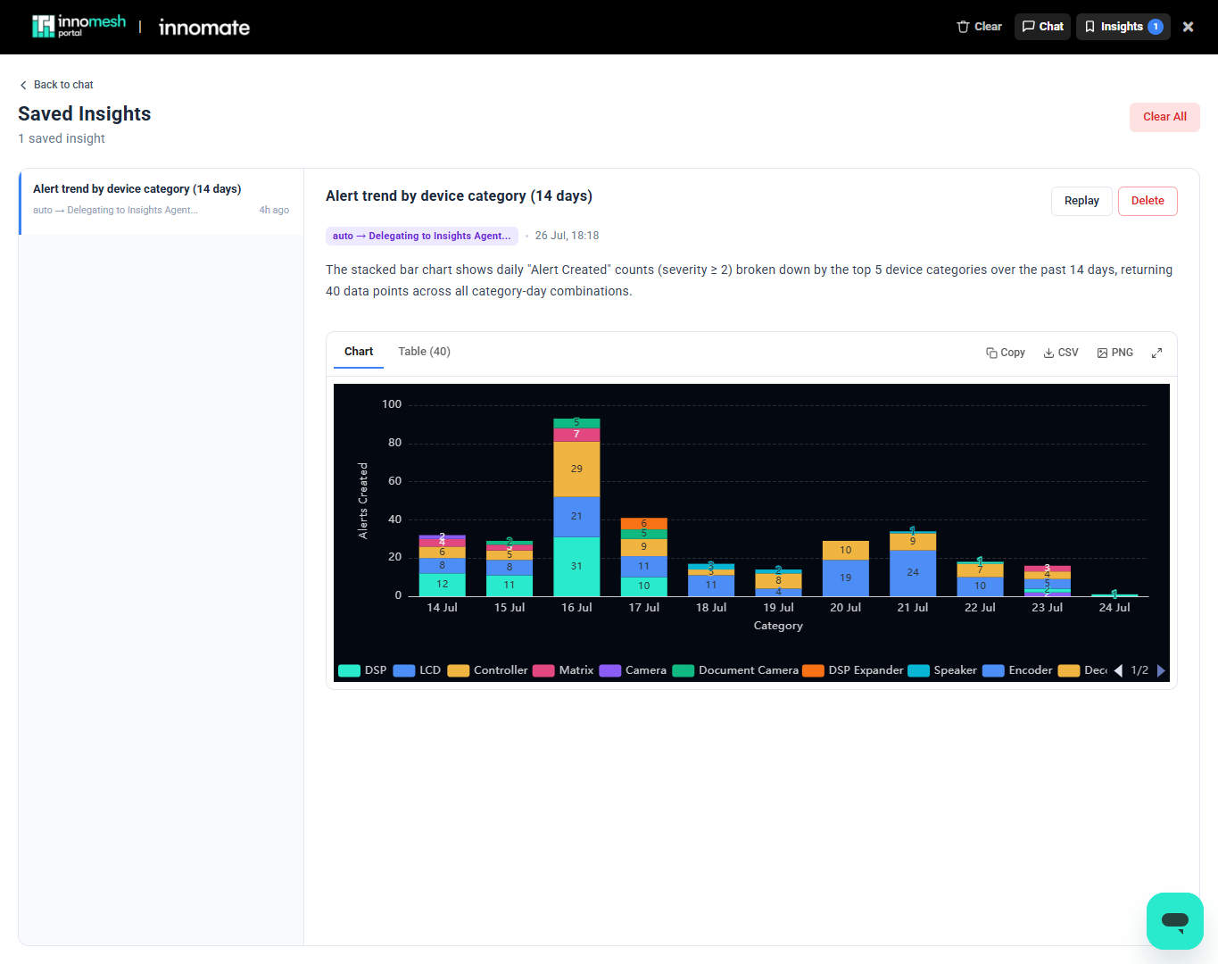Image resolution: width=1218 pixels, height=964 pixels.
Task: Click the 21 Jul LCD segment labeled 24
Action: 913,573
